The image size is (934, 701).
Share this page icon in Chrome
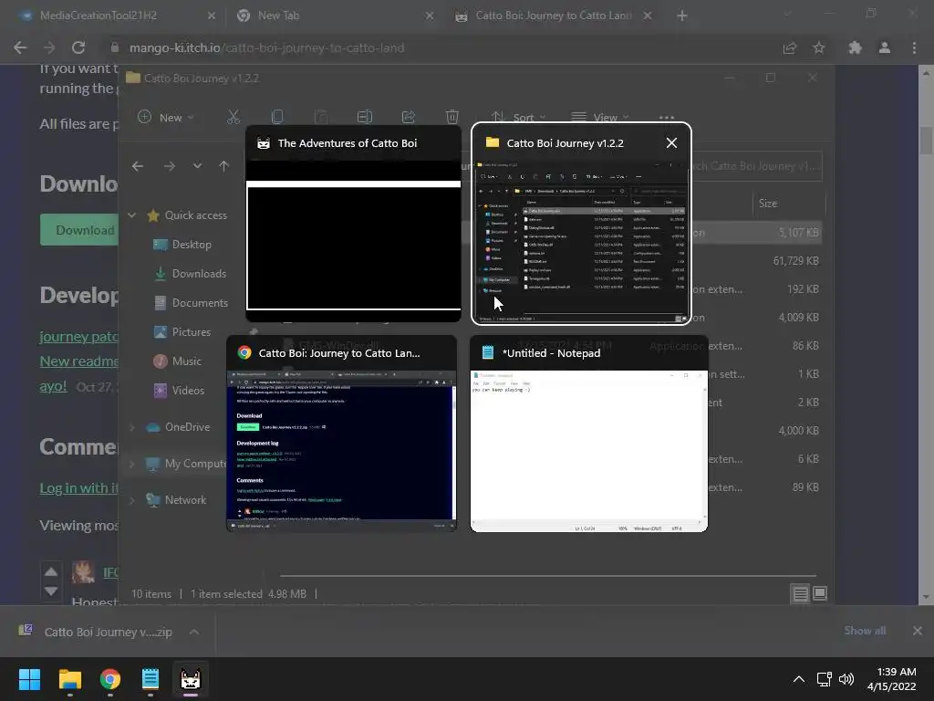click(790, 47)
